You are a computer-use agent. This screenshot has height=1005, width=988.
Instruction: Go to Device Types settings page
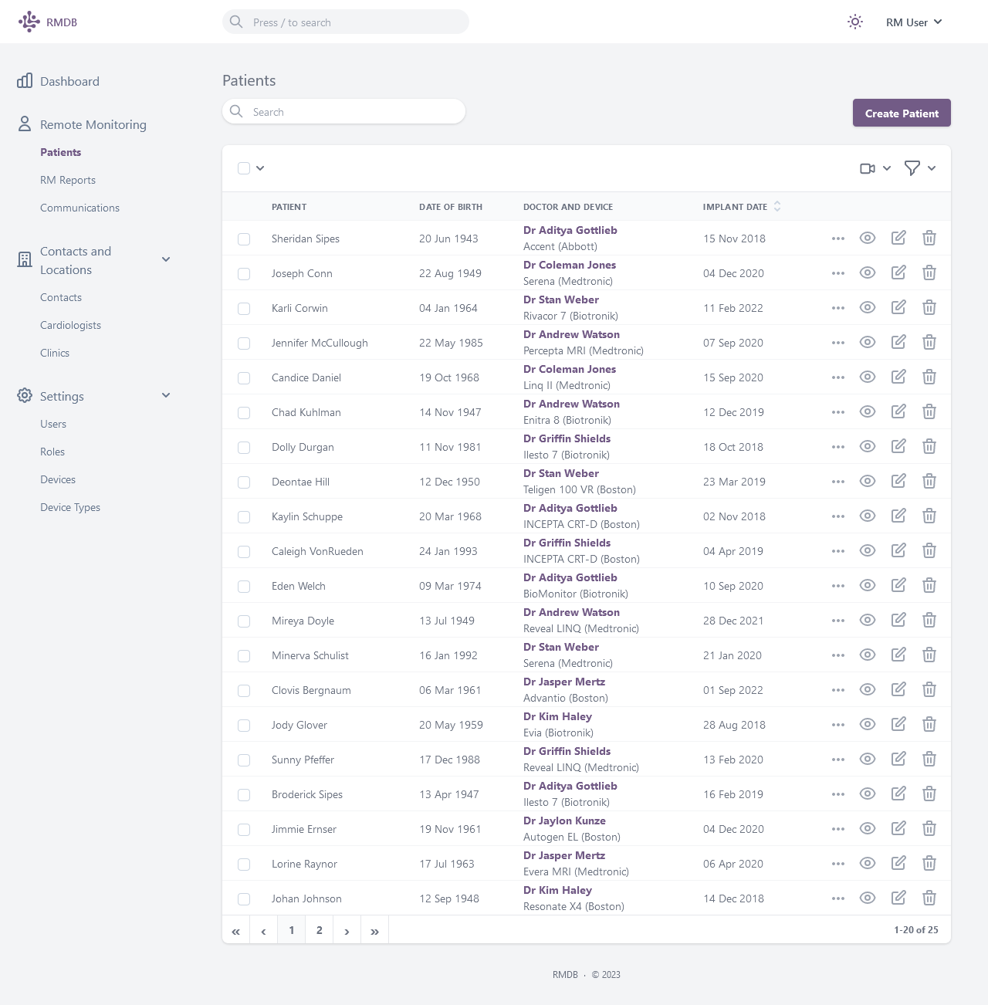coord(70,507)
